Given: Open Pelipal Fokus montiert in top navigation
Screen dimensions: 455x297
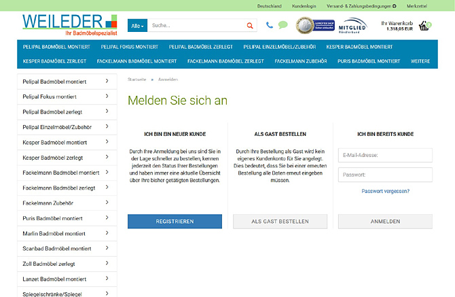Looking at the screenshot, I should point(130,47).
